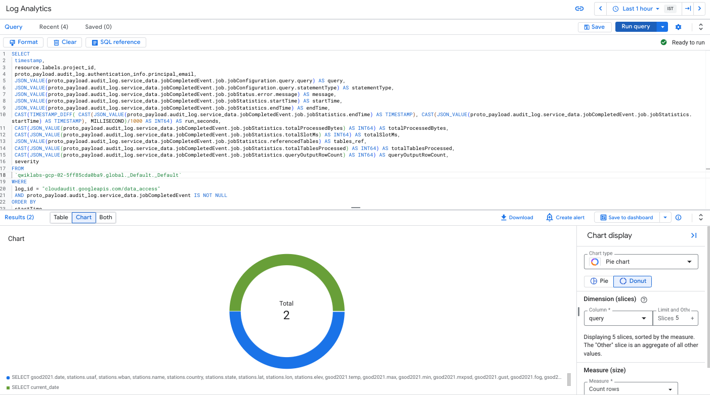Select Pie chart style
710x395 pixels.
click(x=599, y=281)
